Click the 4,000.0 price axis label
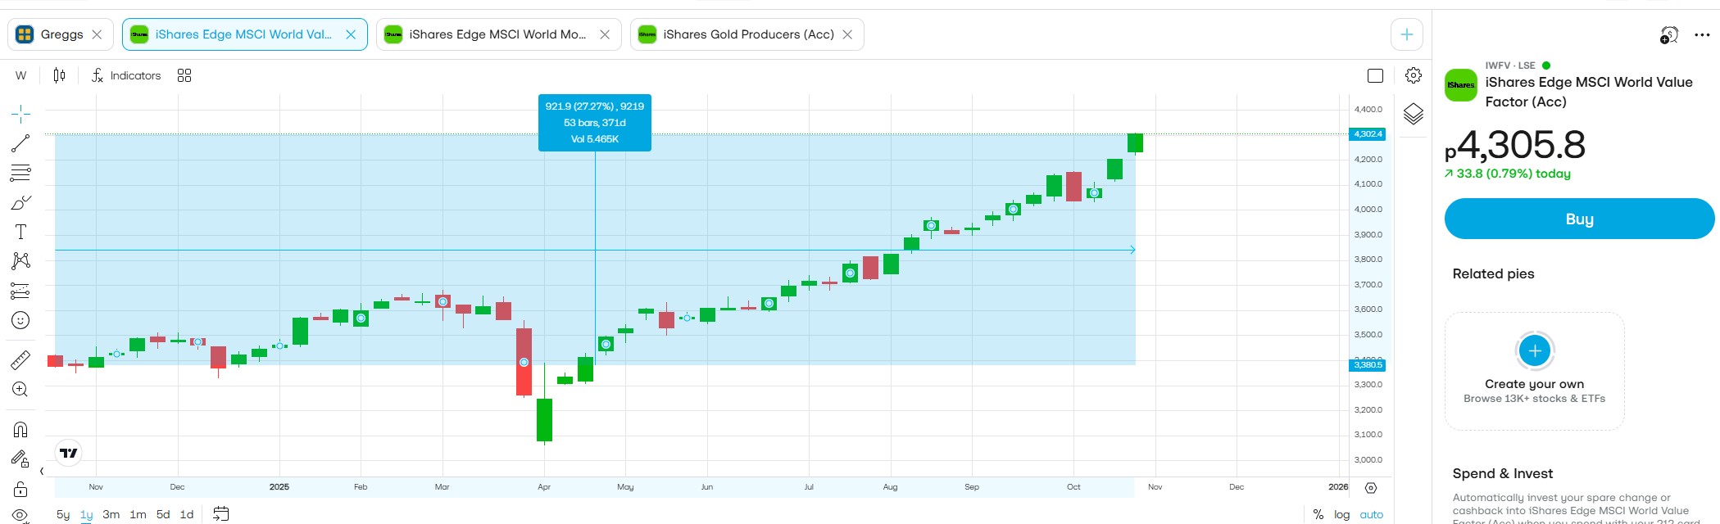 click(1368, 209)
